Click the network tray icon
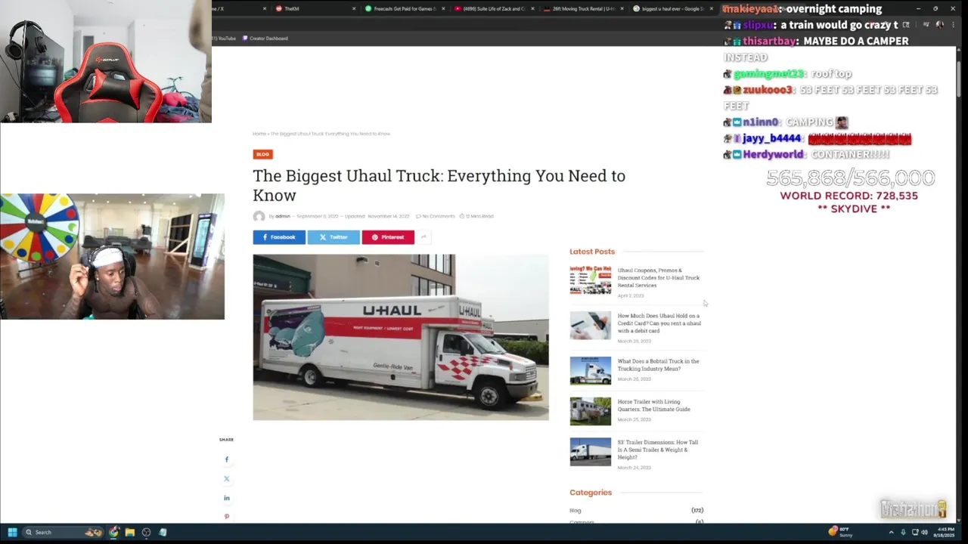Screen dimensions: 968x544 (x=915, y=532)
